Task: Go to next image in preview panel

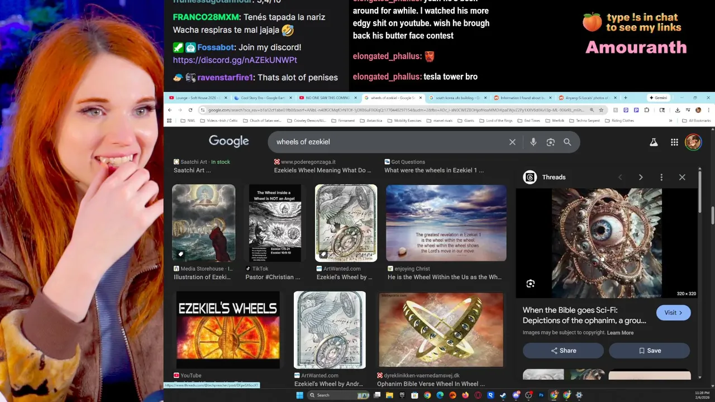Action: tap(641, 177)
